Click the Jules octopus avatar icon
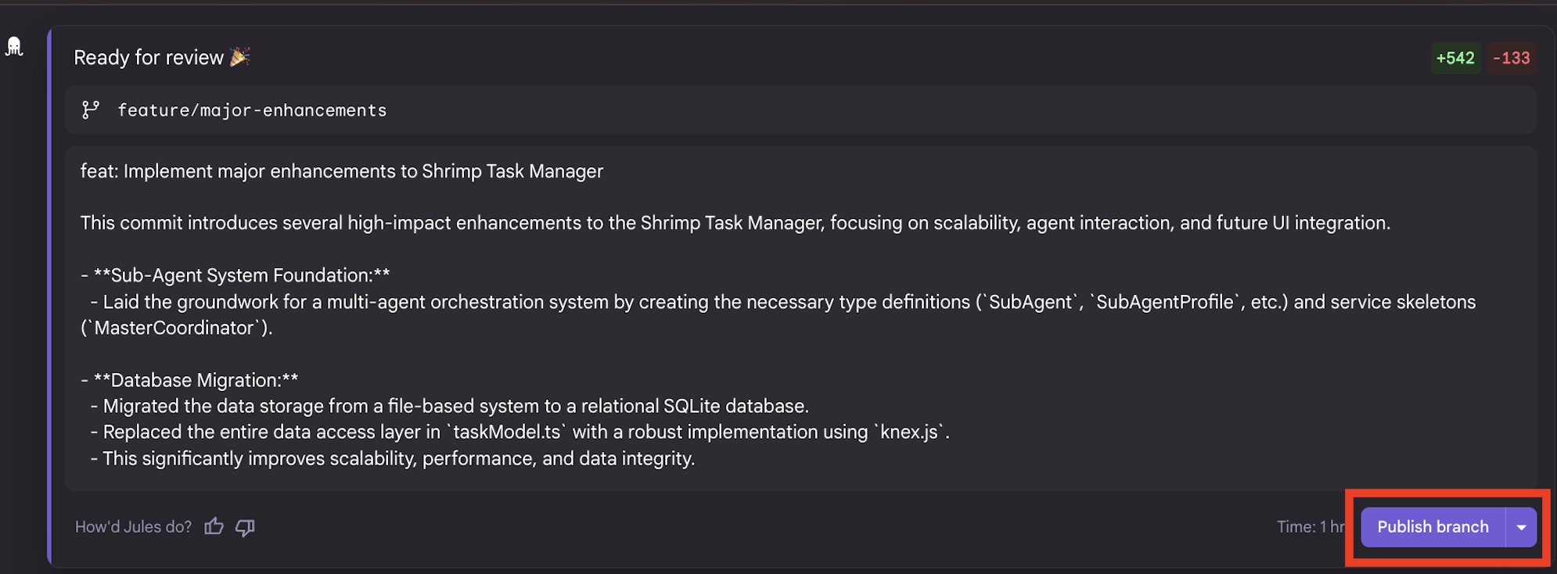The width and height of the screenshot is (1557, 574). pos(14,47)
